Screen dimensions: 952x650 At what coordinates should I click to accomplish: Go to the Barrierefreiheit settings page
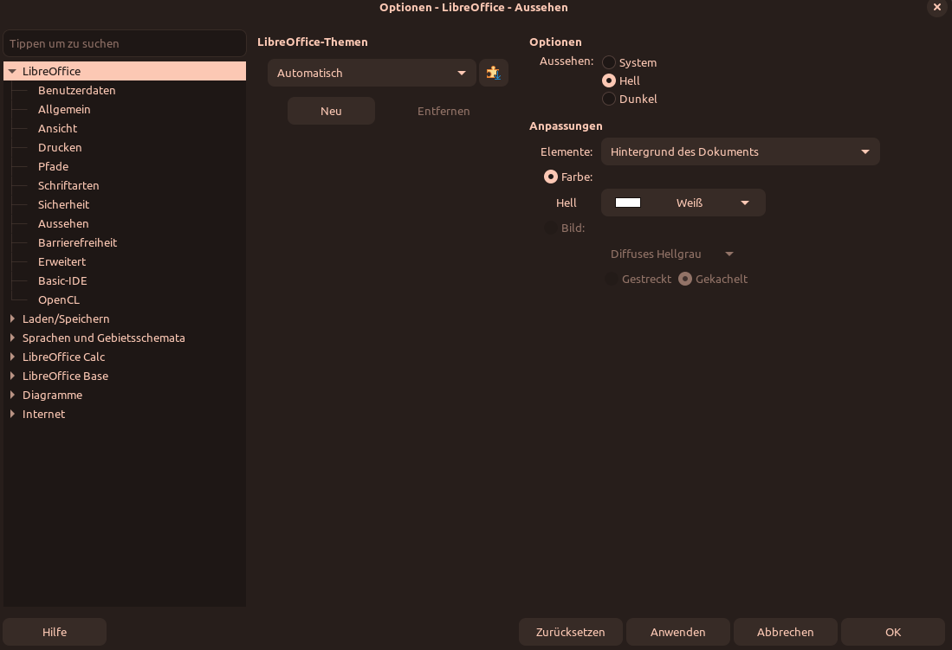[77, 242]
